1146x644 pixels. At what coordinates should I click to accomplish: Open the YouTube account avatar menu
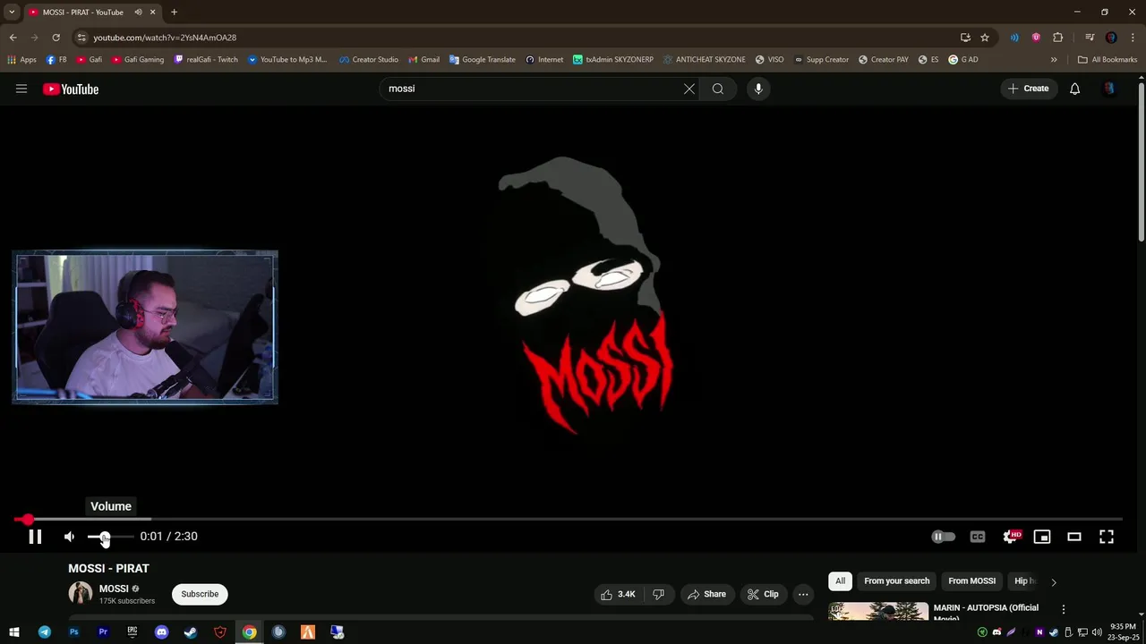click(1109, 89)
